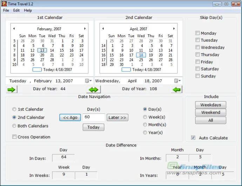Click the green left arrow copy-date button
242x186 pixels.
coord(176,89)
